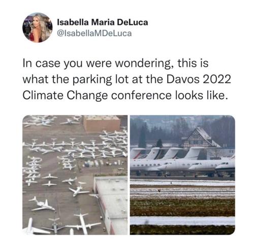This screenshot has height=250, width=254.
Task: Click the phrase "In case you were wondering"
Action: [x=97, y=64]
